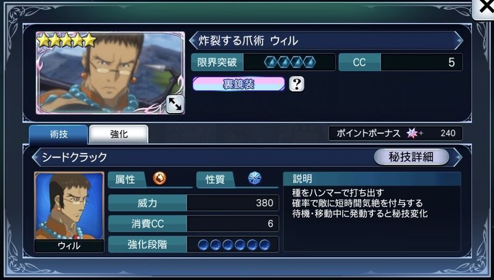Switch to previous skill using シードクラック left arrow

pos(36,157)
